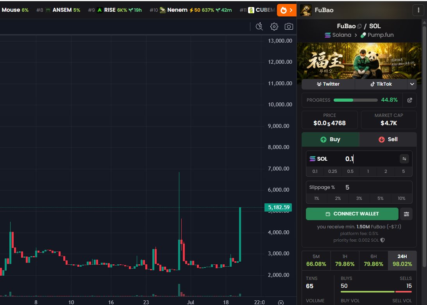The width and height of the screenshot is (427, 305).
Task: Click the chart indicator lightning icon
Action: coord(259,27)
